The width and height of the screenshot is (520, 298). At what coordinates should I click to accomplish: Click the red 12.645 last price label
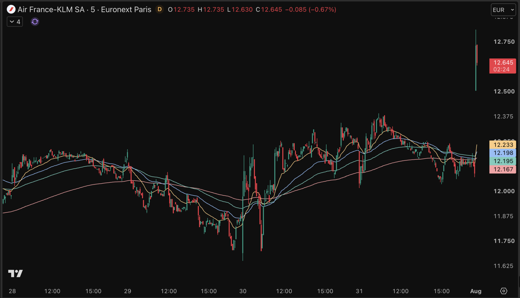tap(503, 66)
